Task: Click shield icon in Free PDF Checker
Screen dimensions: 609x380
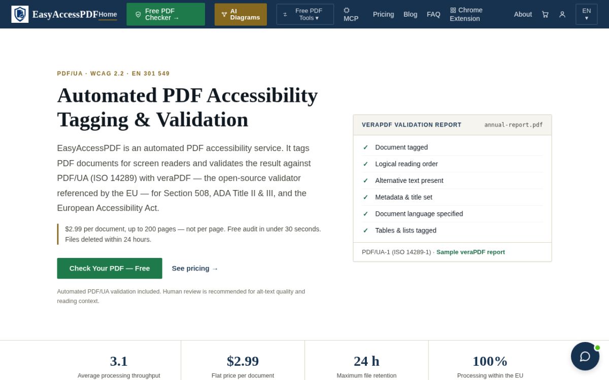Action: click(x=138, y=14)
